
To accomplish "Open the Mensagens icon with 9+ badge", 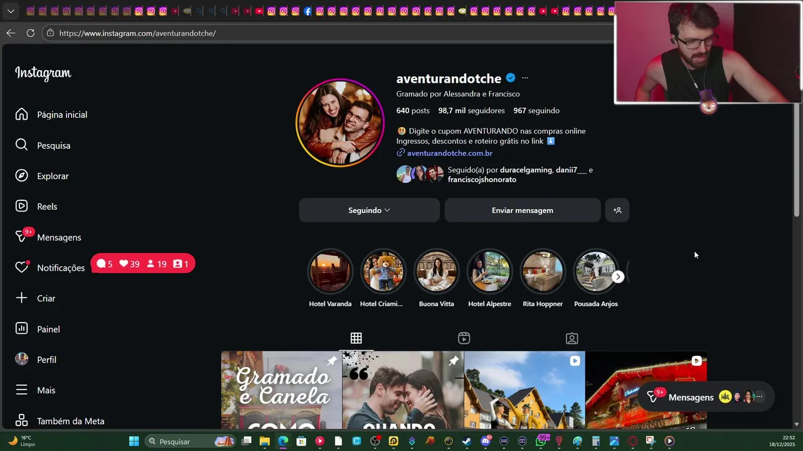I will (x=23, y=236).
